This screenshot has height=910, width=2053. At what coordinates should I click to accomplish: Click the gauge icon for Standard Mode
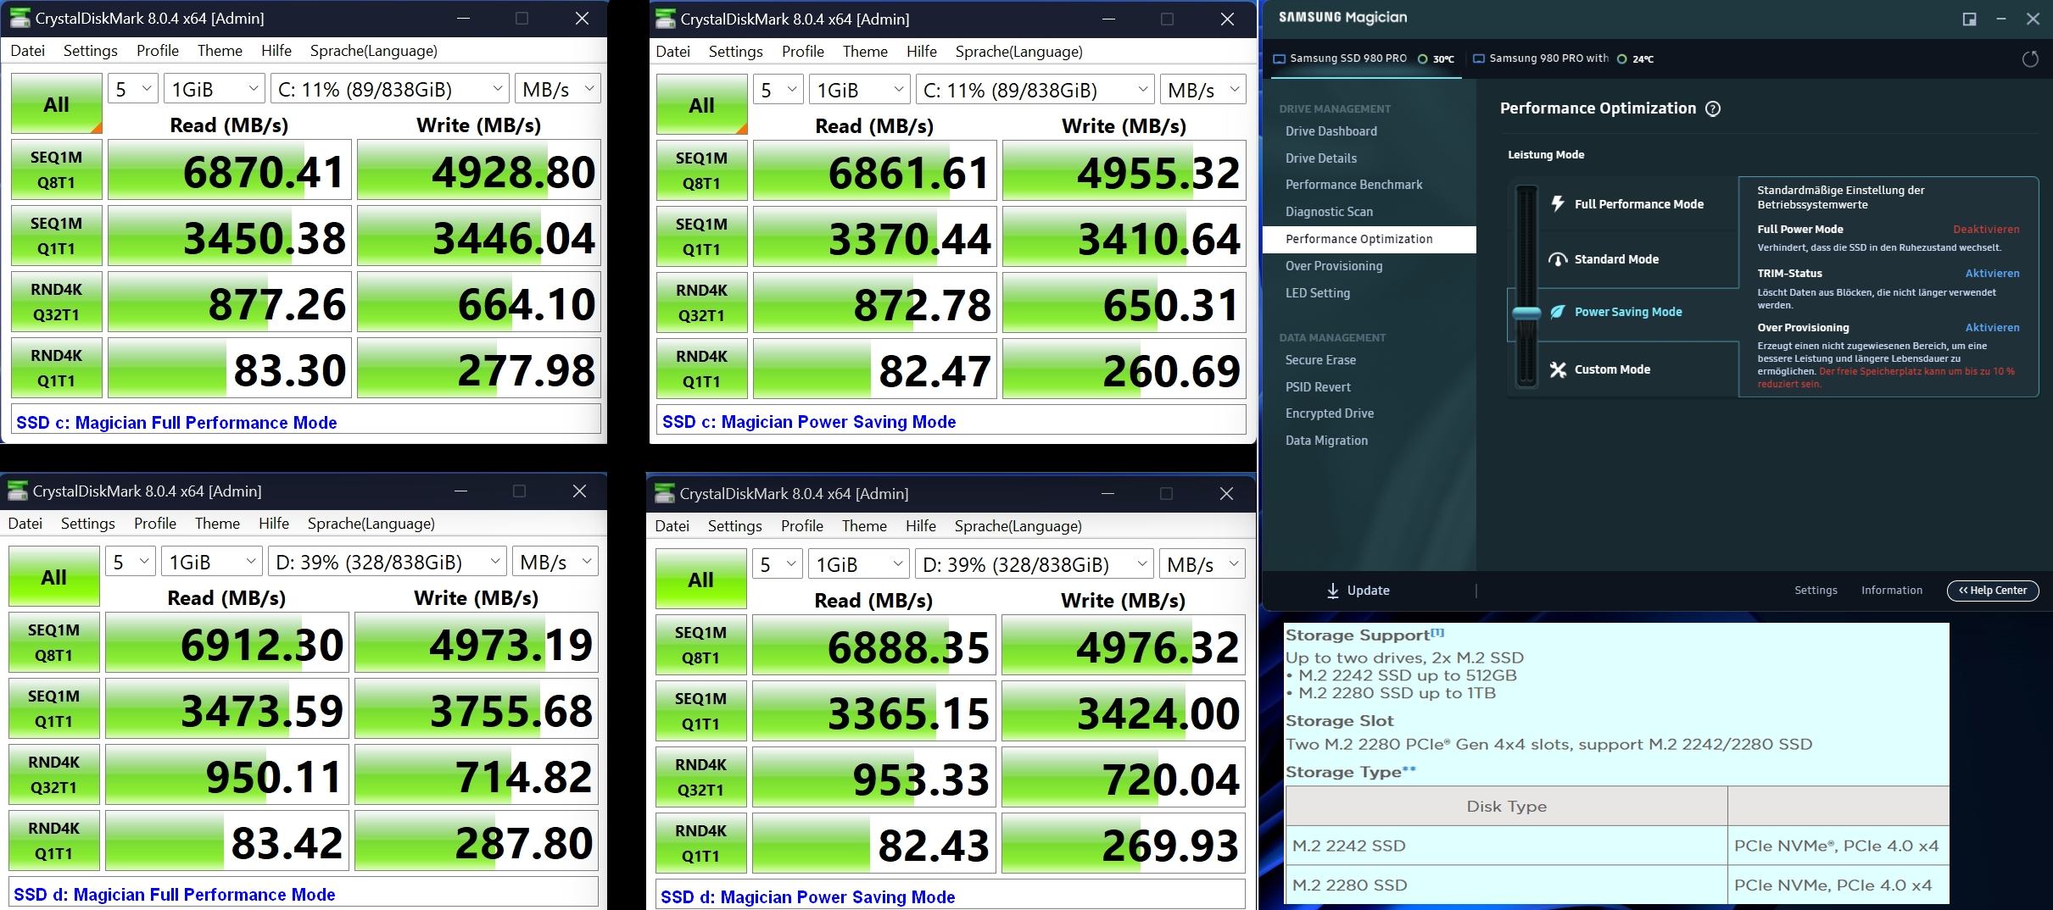click(1558, 259)
